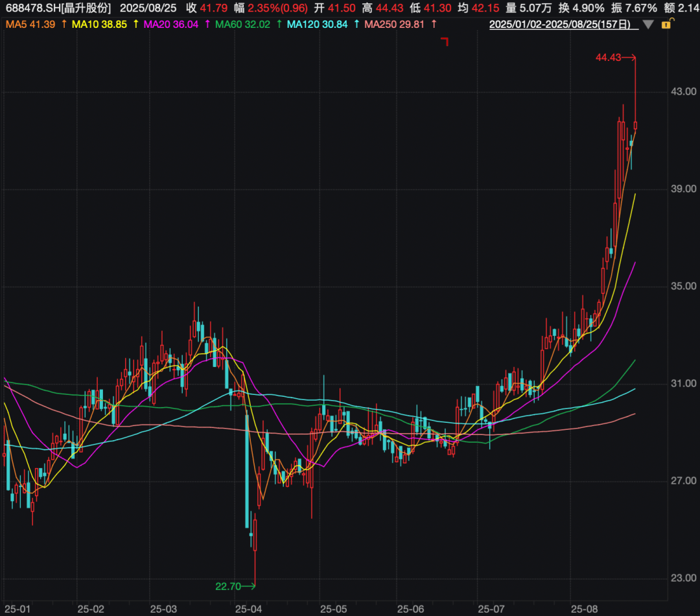
Task: Click the 43.00 price axis label
Action: point(684,91)
